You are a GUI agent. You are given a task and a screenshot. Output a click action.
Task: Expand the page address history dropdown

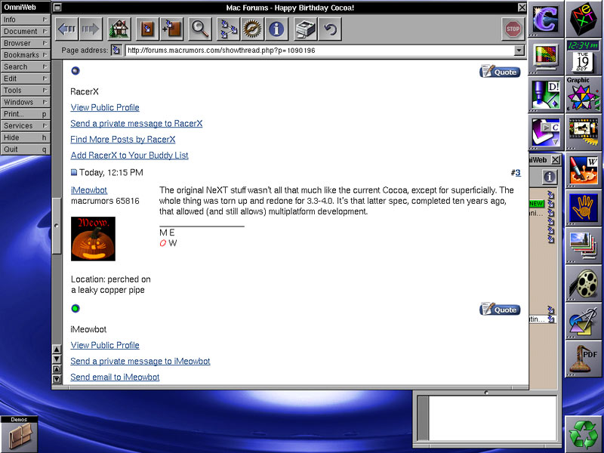click(x=519, y=50)
